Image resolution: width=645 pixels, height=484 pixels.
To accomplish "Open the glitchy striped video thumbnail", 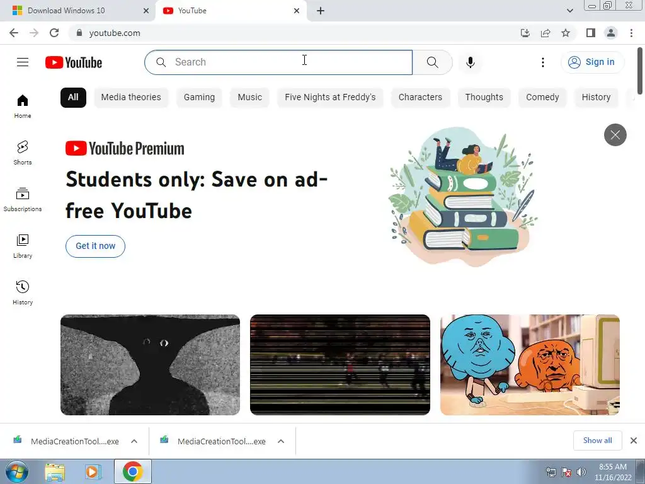I will (x=340, y=365).
